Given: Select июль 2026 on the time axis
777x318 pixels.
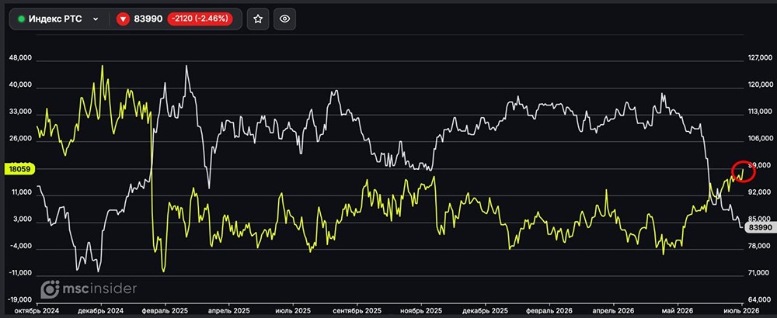Looking at the screenshot, I should pyautogui.click(x=740, y=312).
